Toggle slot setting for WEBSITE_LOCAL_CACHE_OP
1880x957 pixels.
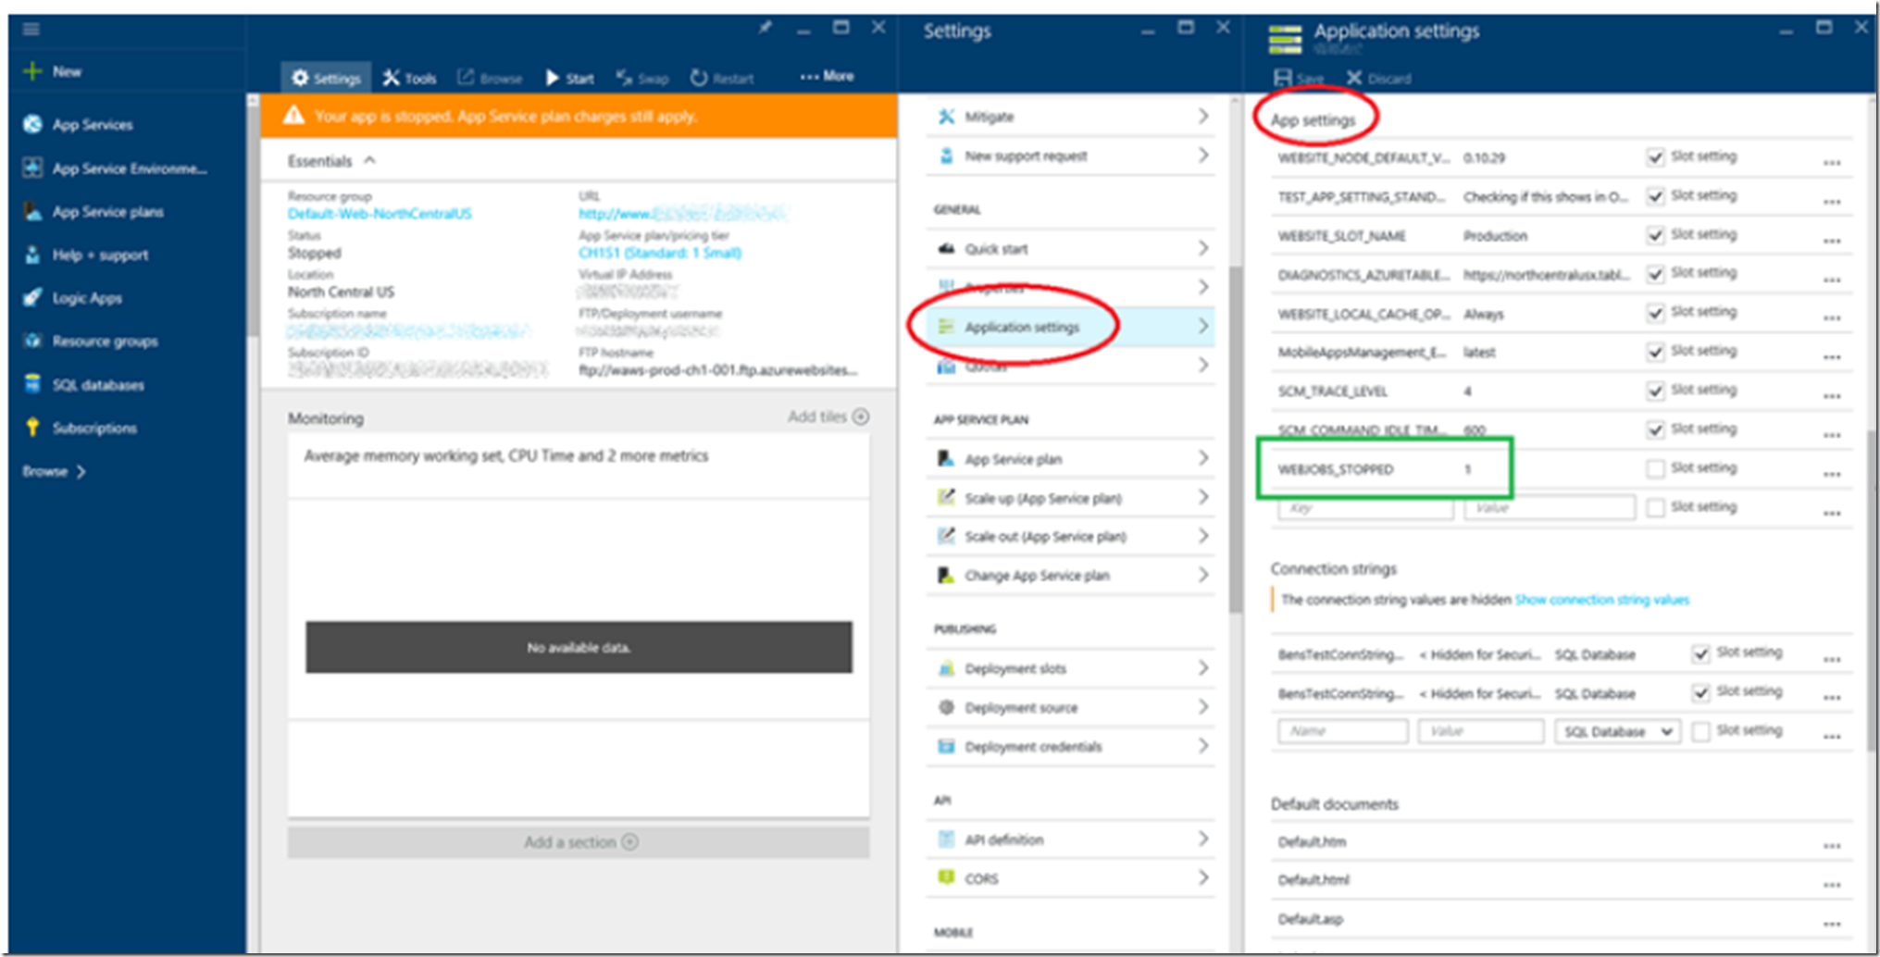tap(1656, 313)
